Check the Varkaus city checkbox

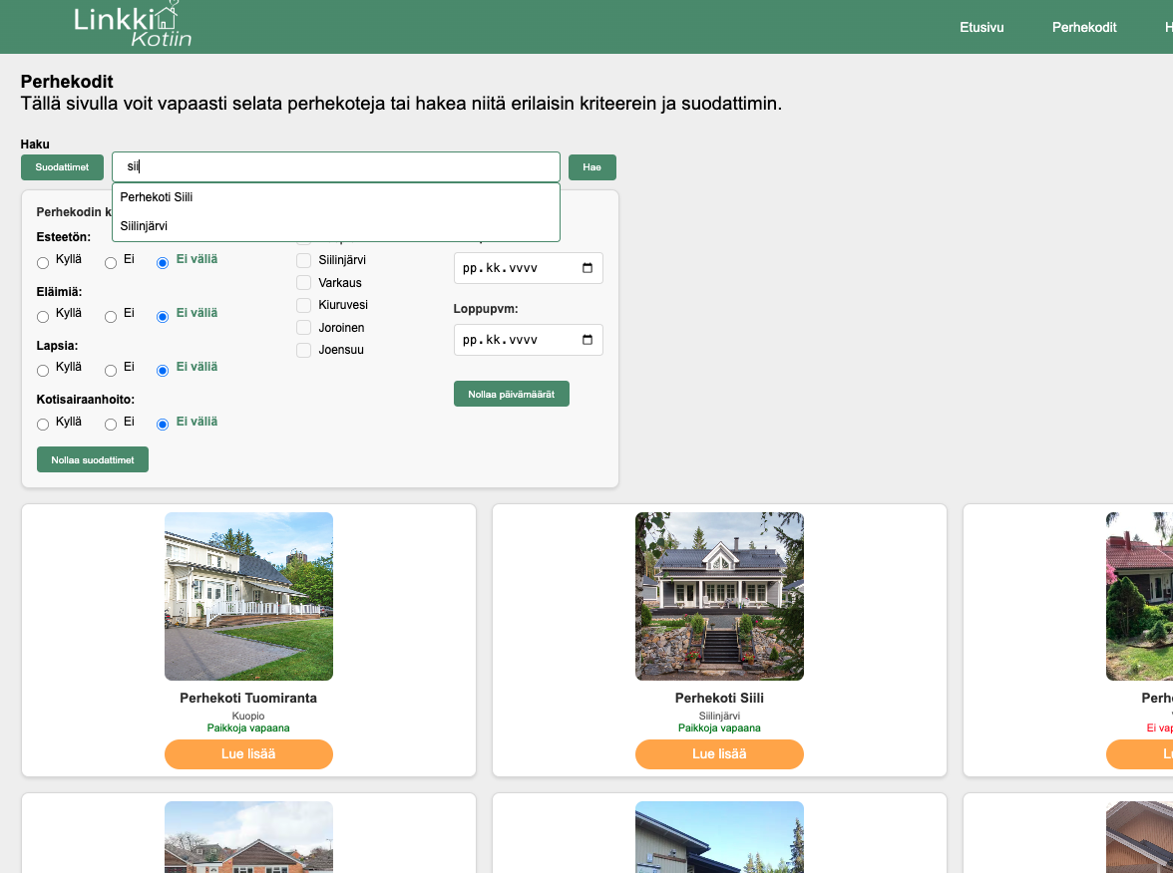pos(303,283)
